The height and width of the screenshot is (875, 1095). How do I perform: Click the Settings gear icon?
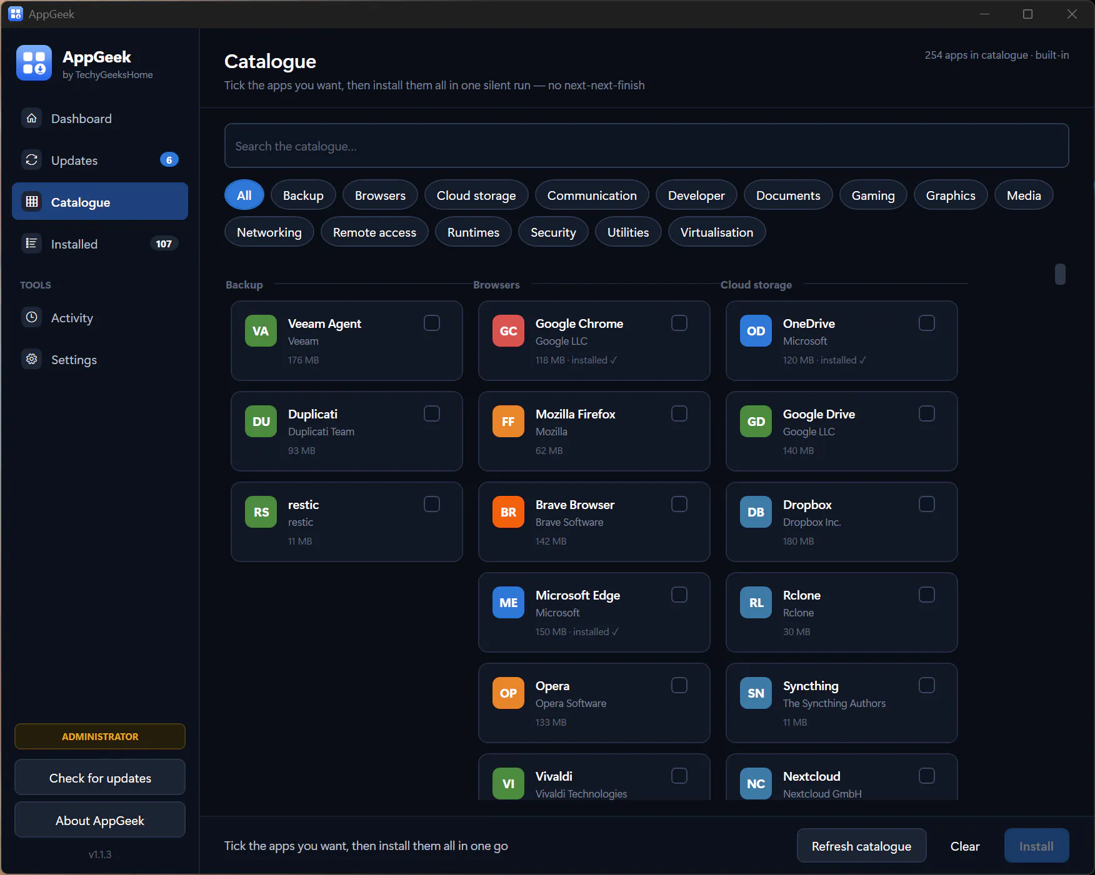click(32, 359)
